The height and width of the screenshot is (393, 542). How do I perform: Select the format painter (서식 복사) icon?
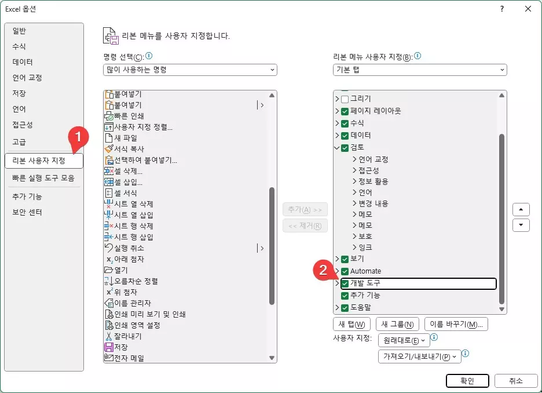pyautogui.click(x=108, y=149)
